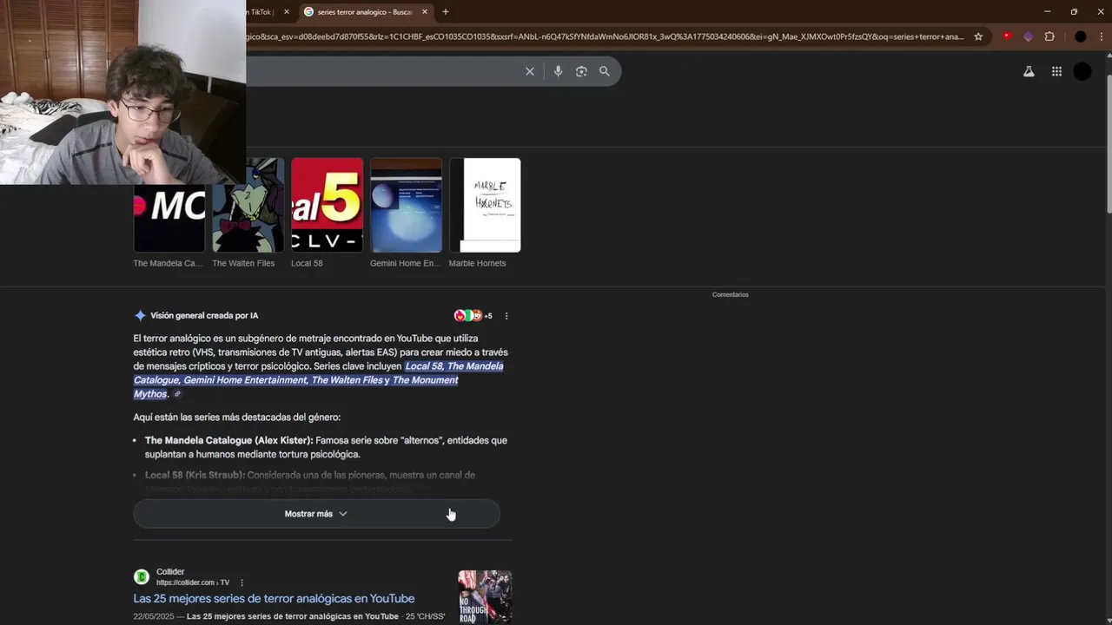Start voice search with microphone icon
Viewport: 1112px width, 625px height.
point(559,71)
